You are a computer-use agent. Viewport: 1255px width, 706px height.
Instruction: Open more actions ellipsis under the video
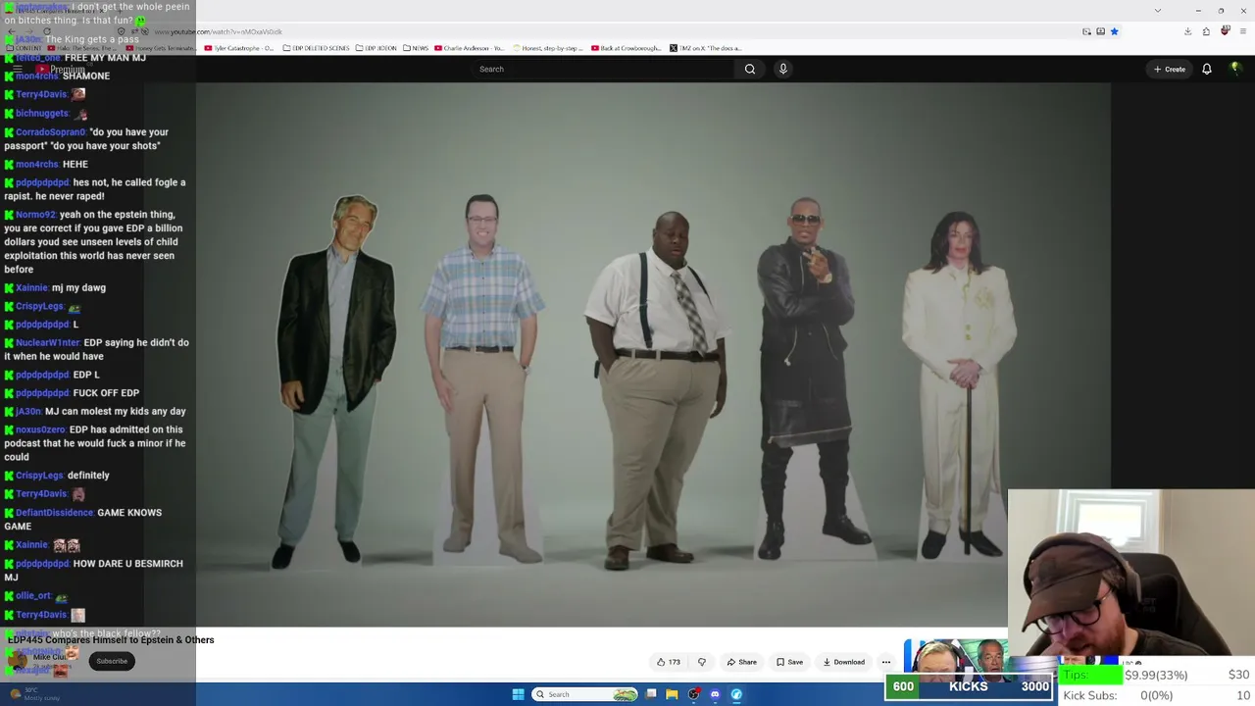tap(886, 662)
